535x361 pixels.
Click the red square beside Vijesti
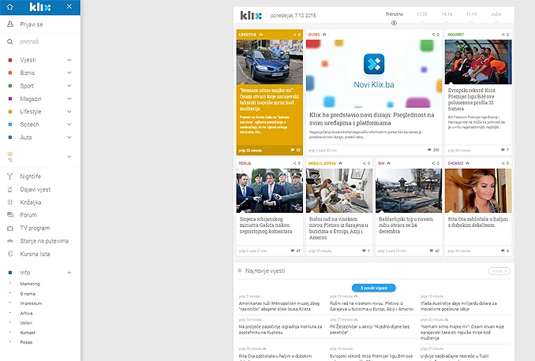click(10, 60)
